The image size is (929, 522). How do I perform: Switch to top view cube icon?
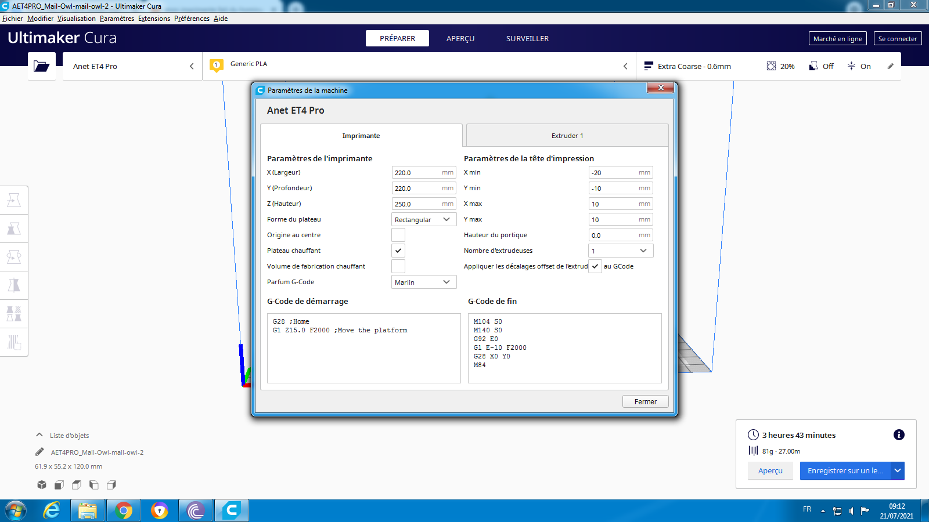(x=77, y=485)
